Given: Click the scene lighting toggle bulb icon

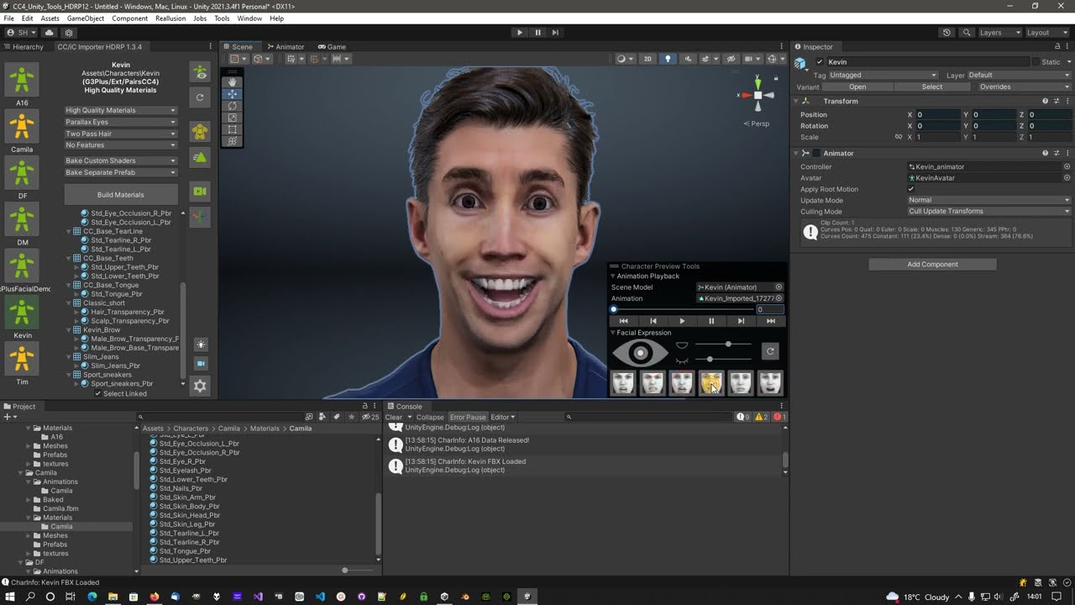Looking at the screenshot, I should pos(668,59).
